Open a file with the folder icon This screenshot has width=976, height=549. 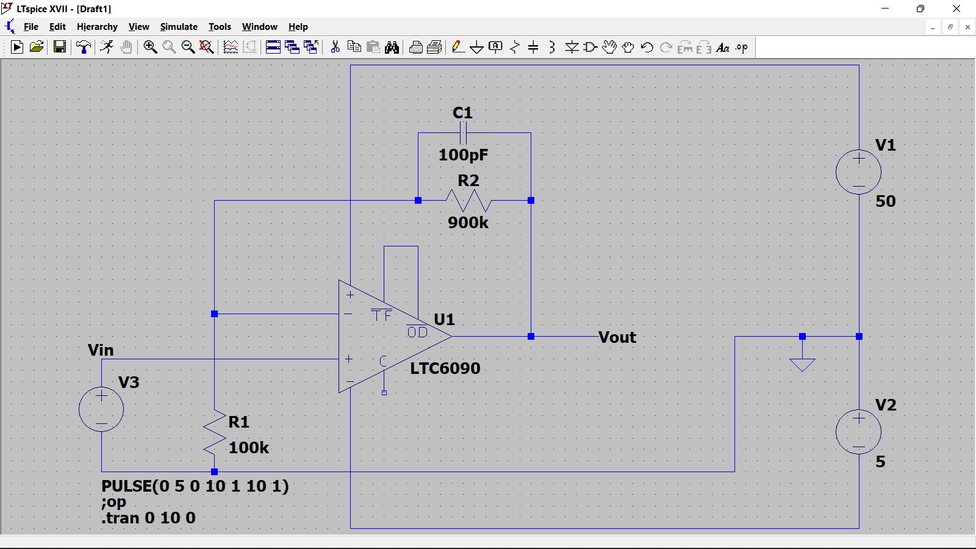(x=37, y=47)
